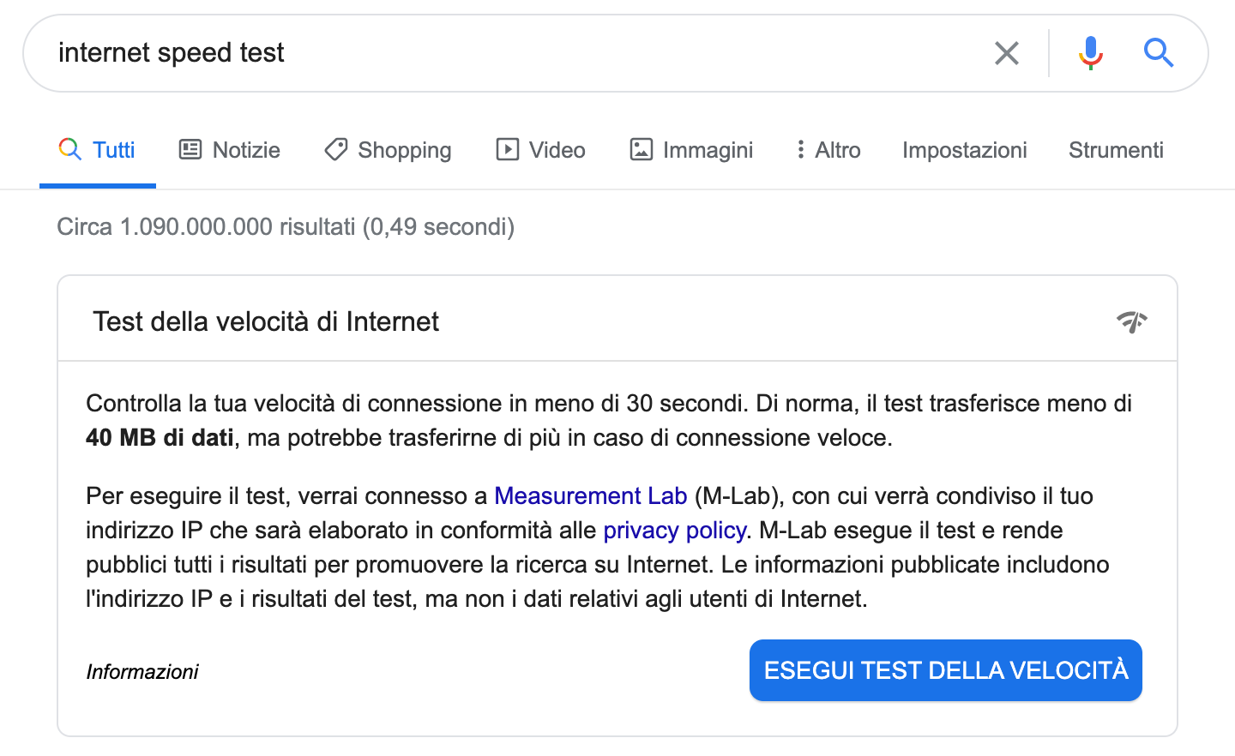
Task: Open the Measurement Lab link
Action: pos(591,496)
